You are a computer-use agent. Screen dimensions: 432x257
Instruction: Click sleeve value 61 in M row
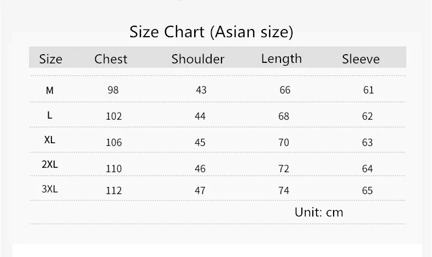click(369, 90)
